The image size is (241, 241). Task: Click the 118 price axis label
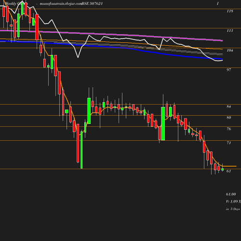(x=230, y=11)
